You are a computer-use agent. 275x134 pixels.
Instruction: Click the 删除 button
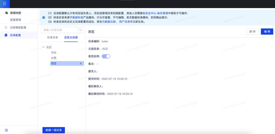tap(252, 31)
